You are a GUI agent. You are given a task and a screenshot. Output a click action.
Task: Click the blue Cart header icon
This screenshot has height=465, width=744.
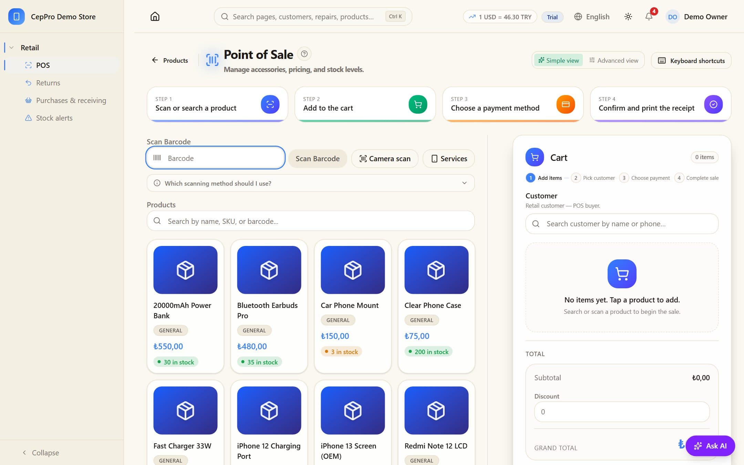pos(535,157)
